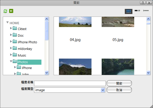Open the iPhone Photo folder
Image resolution: width=153 pixels, height=108 pixels.
[27, 42]
